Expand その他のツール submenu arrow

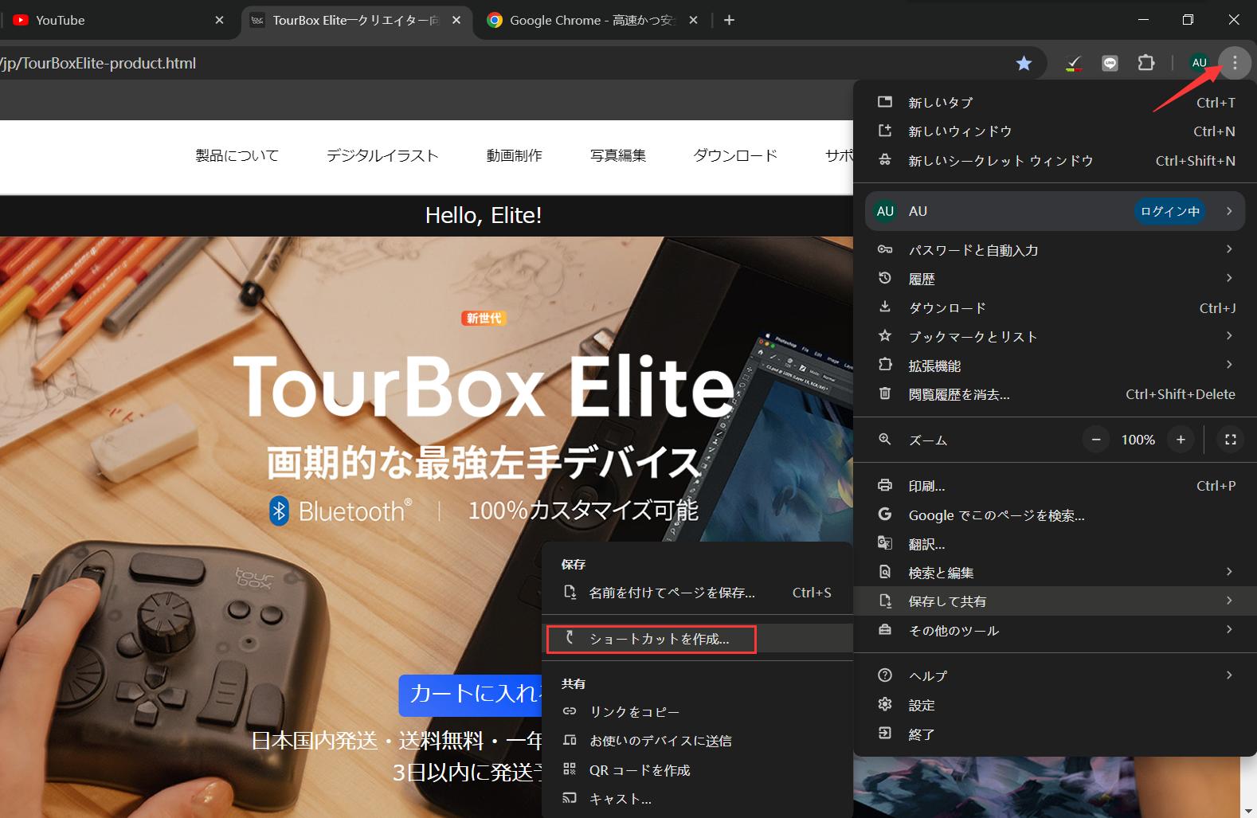[x=1229, y=630]
